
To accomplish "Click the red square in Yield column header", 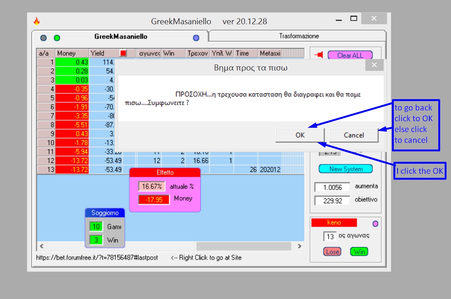I will tap(123, 53).
